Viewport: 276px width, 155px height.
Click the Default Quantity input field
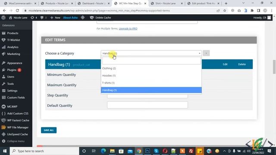pyautogui.click(x=147, y=105)
